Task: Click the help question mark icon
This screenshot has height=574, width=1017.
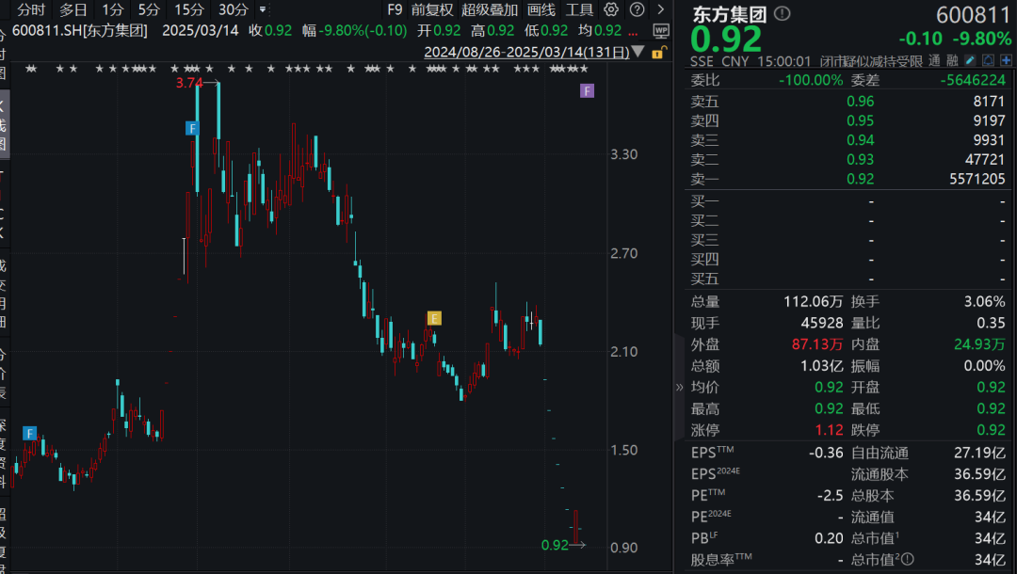Action: tap(636, 10)
